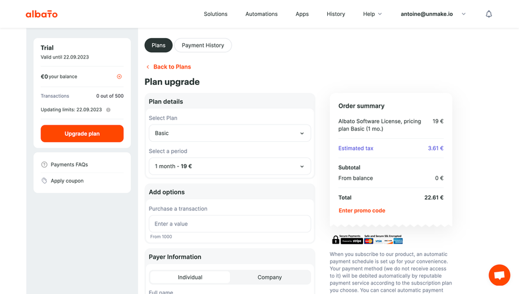The height and width of the screenshot is (294, 519).
Task: Click the Apply coupon link
Action: click(67, 180)
